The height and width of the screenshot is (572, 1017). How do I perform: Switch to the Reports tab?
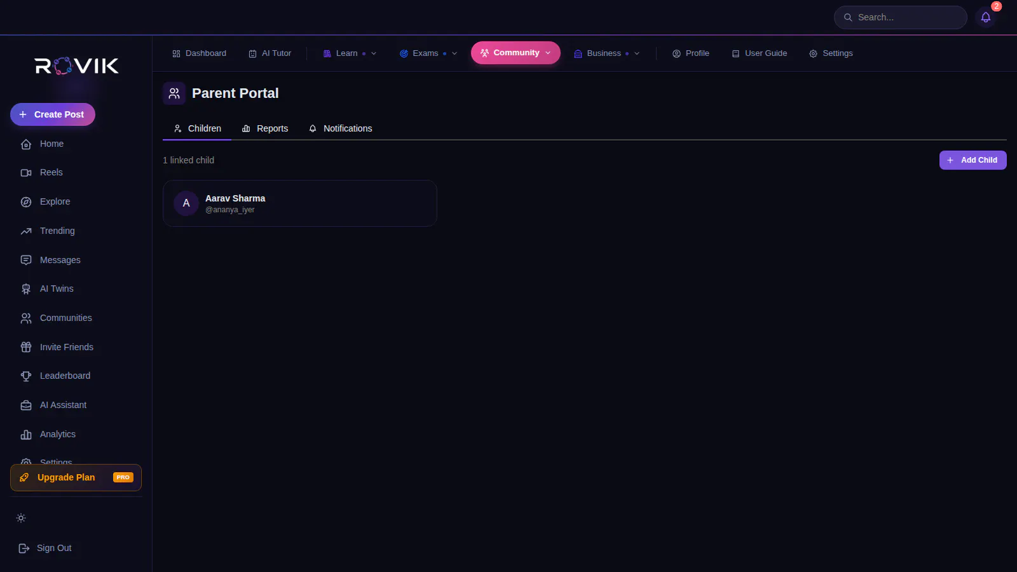click(x=265, y=128)
